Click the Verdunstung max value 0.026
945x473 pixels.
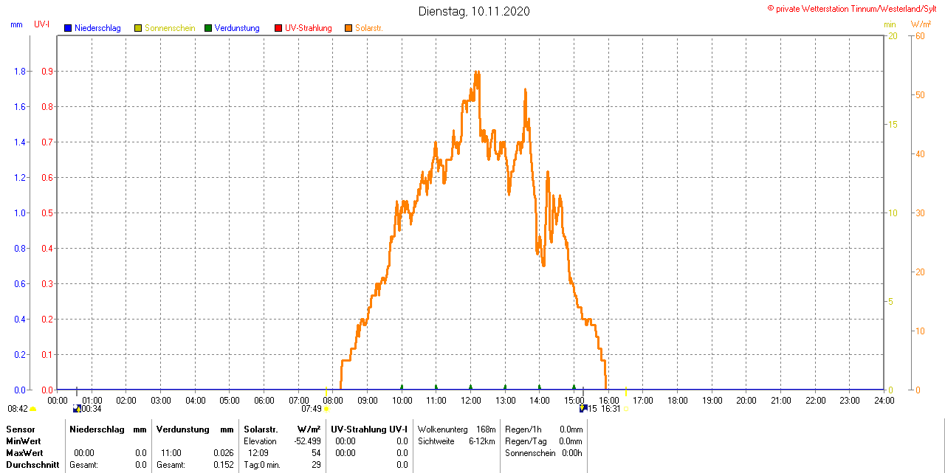[223, 453]
